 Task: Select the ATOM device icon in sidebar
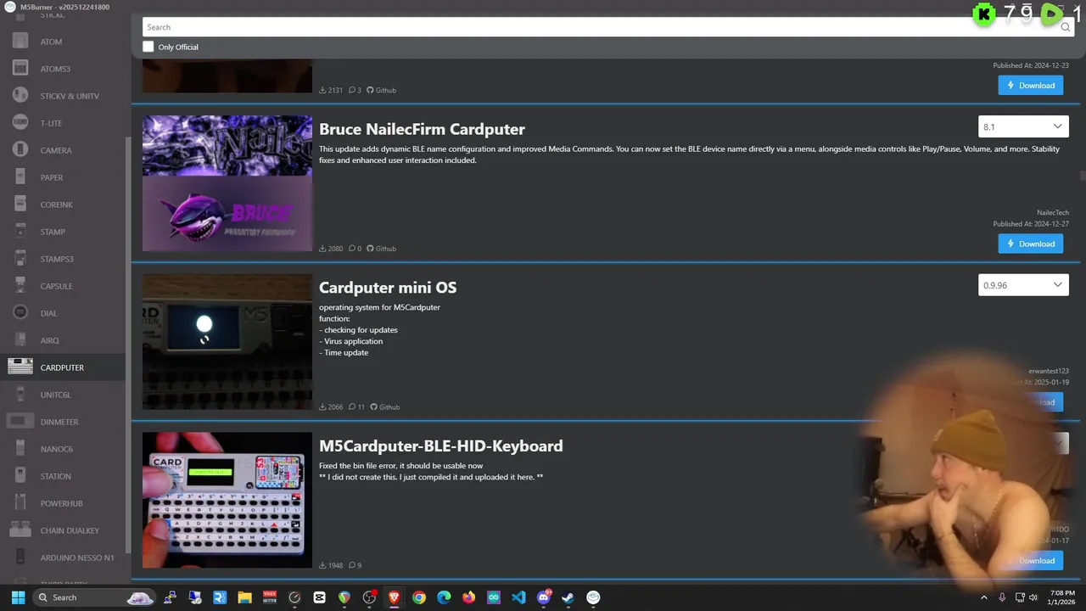tap(20, 42)
